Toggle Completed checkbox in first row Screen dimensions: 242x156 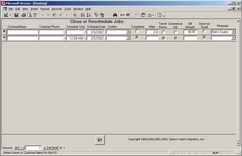tap(137, 31)
